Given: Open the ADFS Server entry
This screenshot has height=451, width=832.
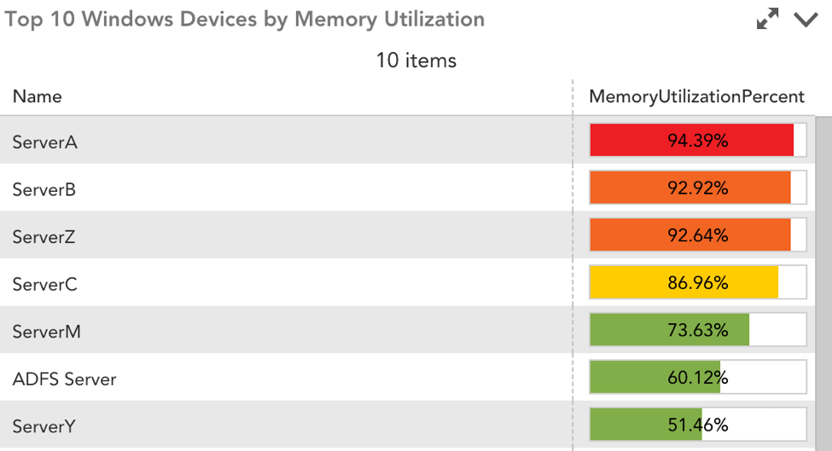Looking at the screenshot, I should click(64, 379).
